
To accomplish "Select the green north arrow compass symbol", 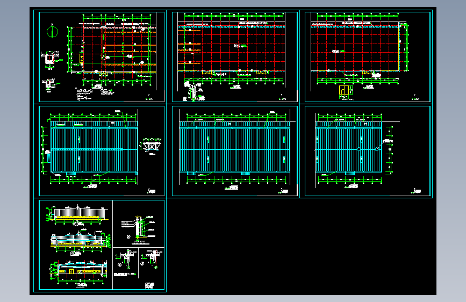I will point(52,32).
